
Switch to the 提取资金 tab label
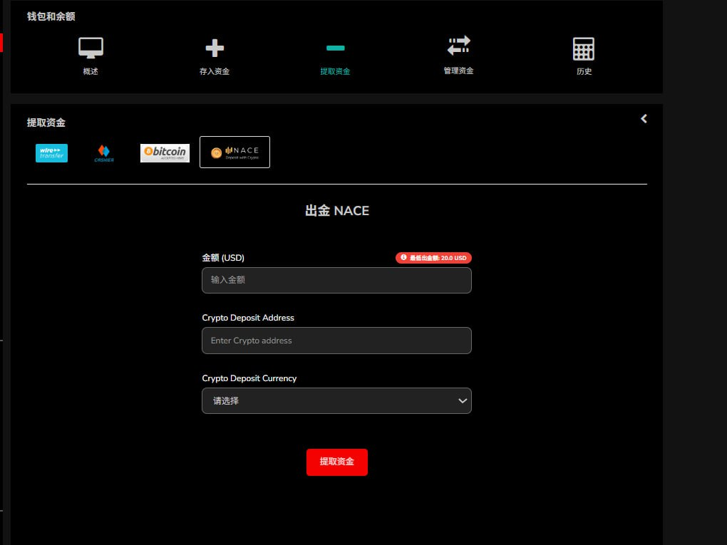335,71
